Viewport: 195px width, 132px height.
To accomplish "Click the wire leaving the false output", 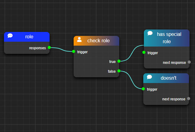I will pyautogui.click(x=131, y=80).
